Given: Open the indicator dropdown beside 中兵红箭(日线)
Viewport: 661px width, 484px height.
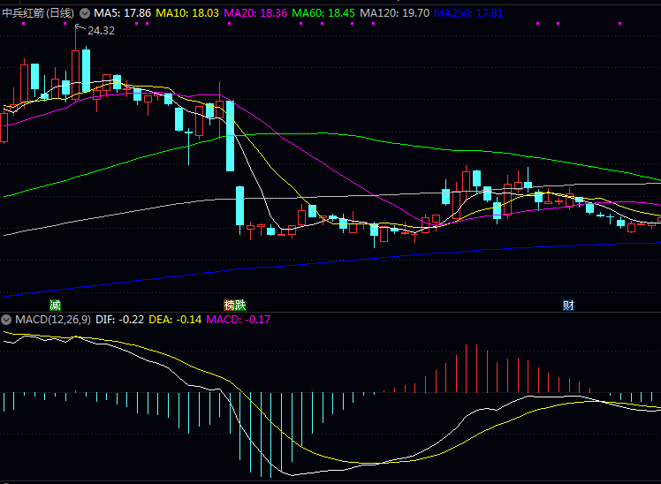Looking at the screenshot, I should (x=85, y=13).
